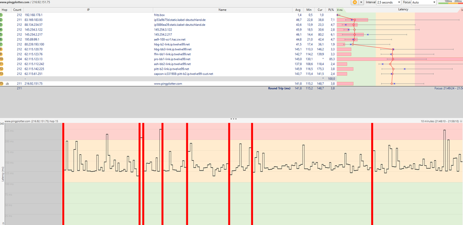Sort by the Count column header
This screenshot has width=463, height=225.
[x=16, y=10]
